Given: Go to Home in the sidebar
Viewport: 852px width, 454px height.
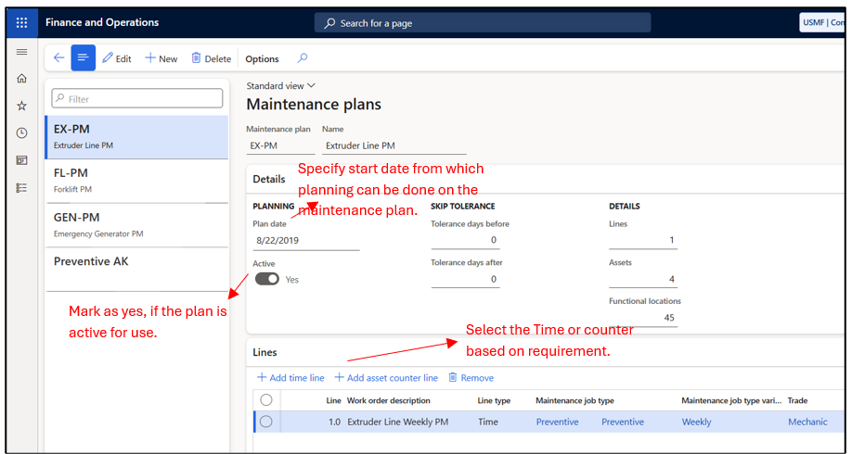Looking at the screenshot, I should click(21, 79).
